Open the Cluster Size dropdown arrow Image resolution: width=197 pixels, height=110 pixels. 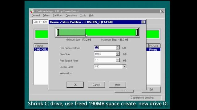pyautogui.click(x=124, y=67)
